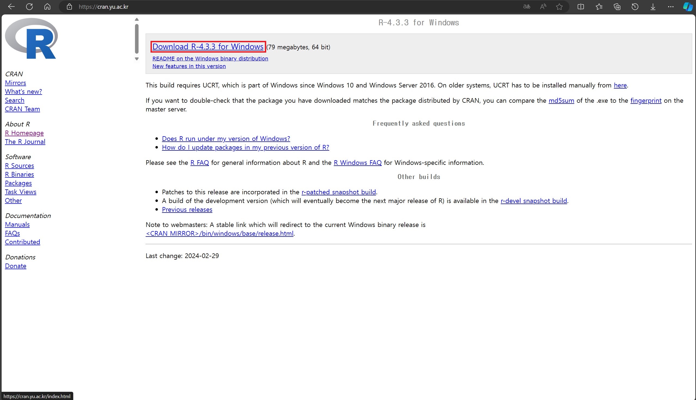
Task: Open Mirrors in the CRAN sidebar
Action: [x=15, y=83]
